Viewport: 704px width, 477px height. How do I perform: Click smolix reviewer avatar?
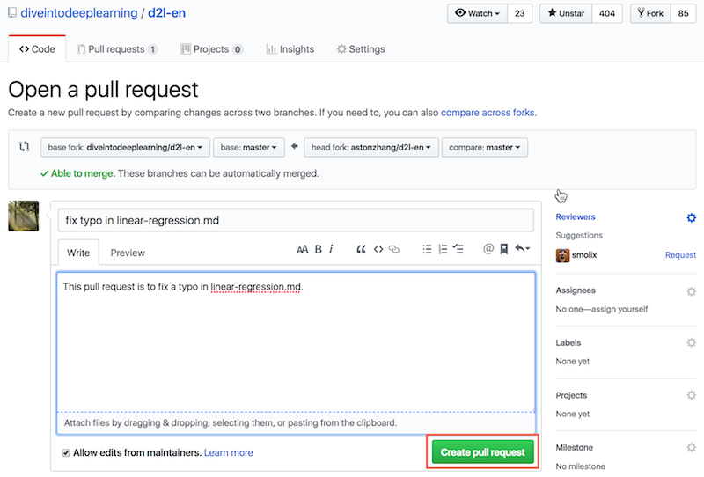coord(562,255)
